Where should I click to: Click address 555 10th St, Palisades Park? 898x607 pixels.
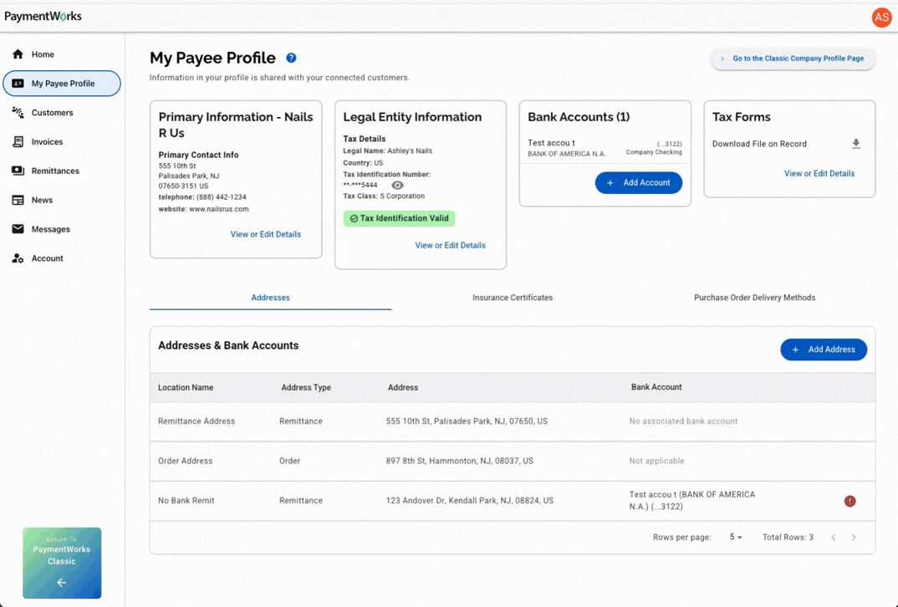point(467,421)
